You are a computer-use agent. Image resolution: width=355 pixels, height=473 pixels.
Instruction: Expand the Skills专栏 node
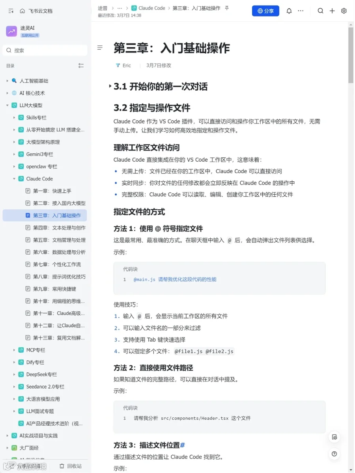(x=14, y=117)
